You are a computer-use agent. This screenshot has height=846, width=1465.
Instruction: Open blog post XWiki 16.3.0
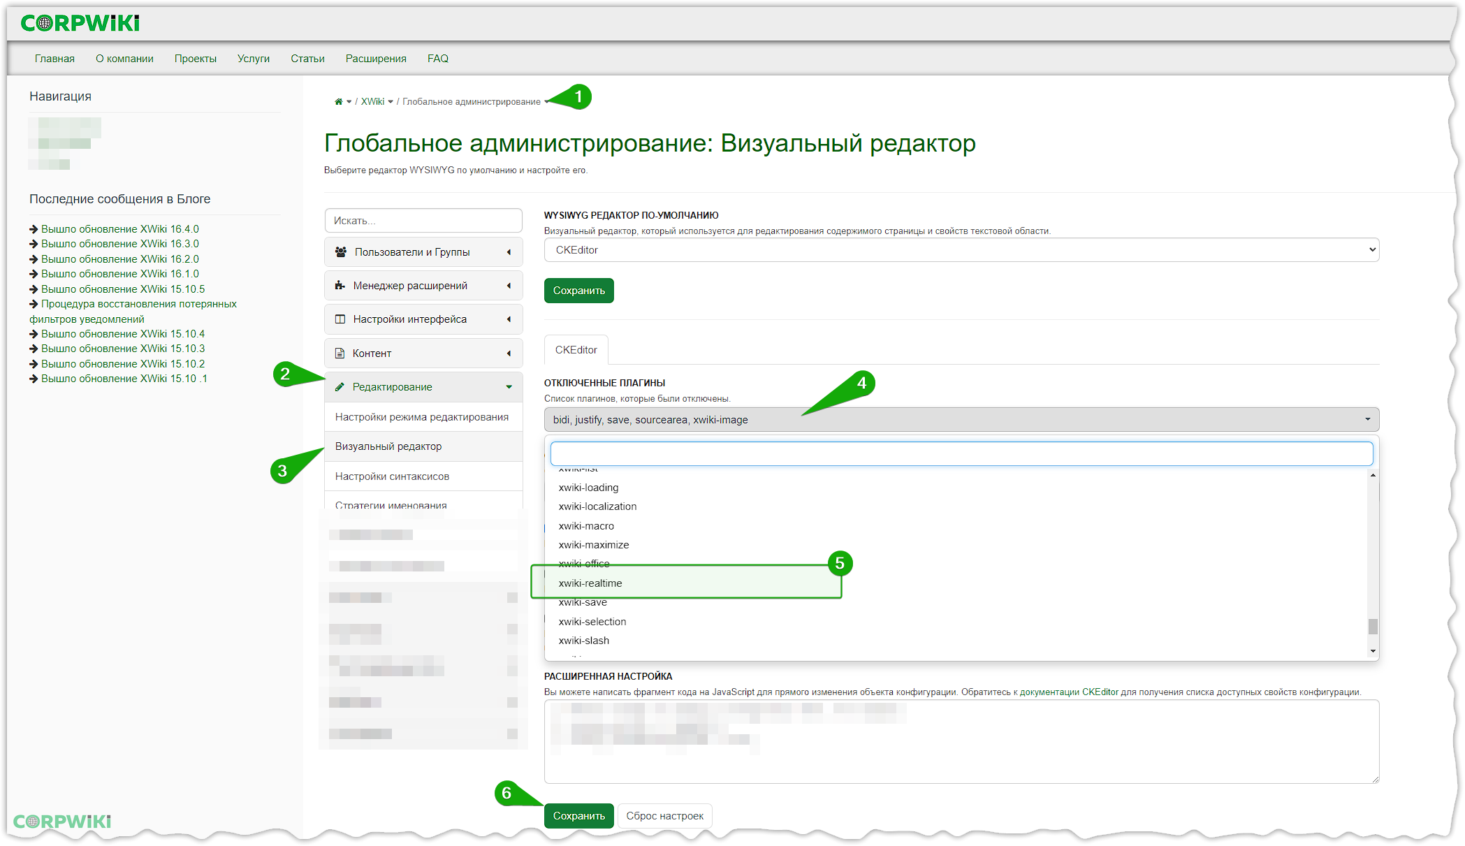tap(120, 244)
